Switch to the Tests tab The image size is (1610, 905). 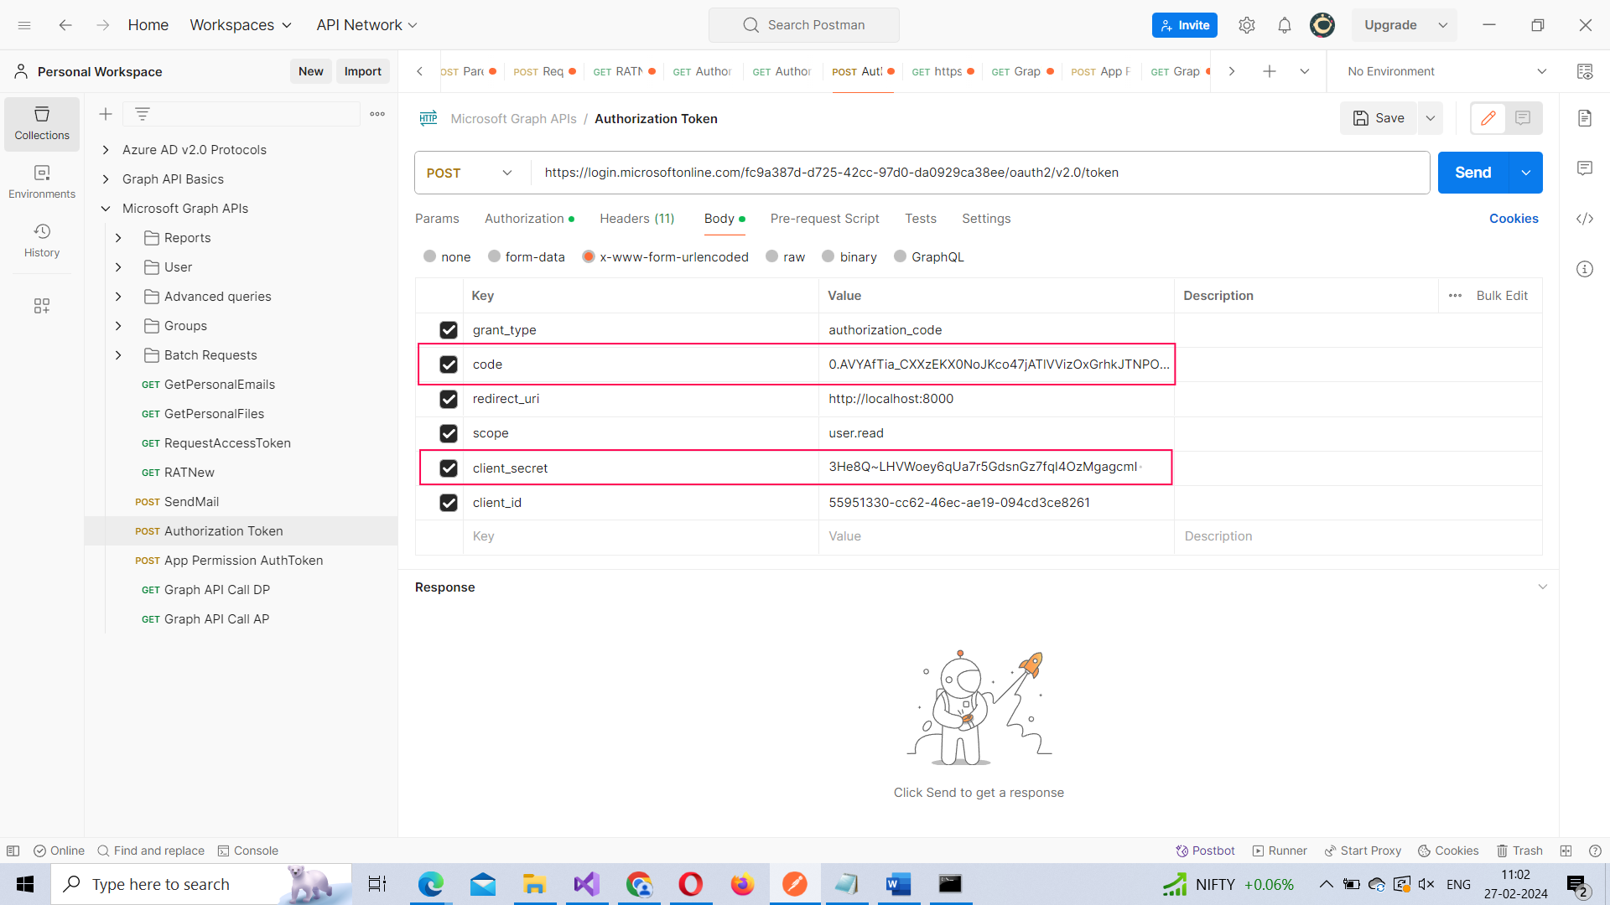click(921, 219)
